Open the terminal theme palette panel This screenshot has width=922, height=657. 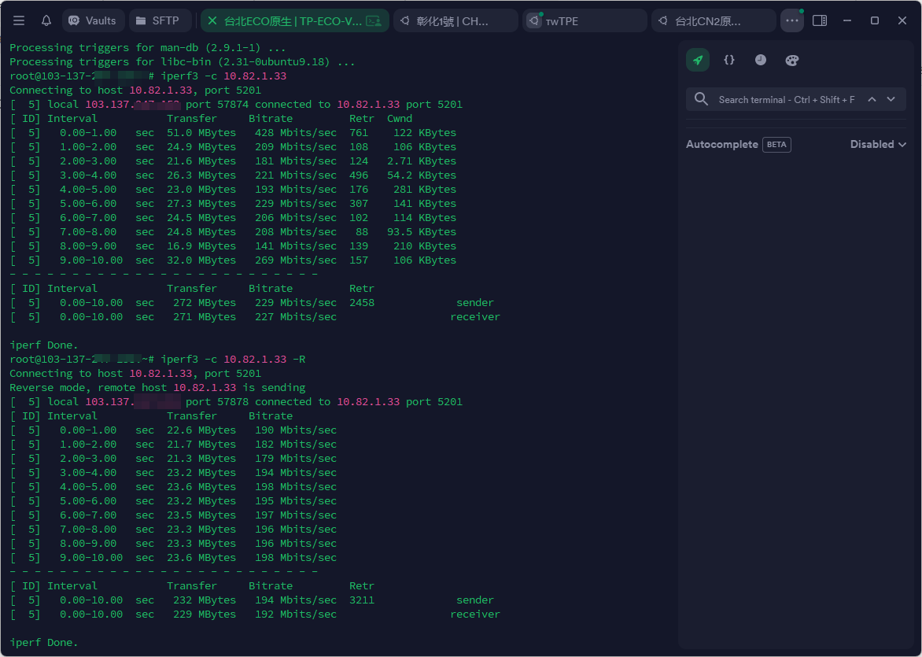pos(792,60)
